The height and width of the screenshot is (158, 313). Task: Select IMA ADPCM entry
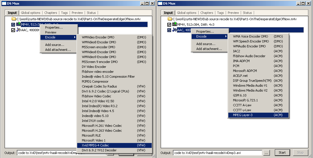coord(258,61)
